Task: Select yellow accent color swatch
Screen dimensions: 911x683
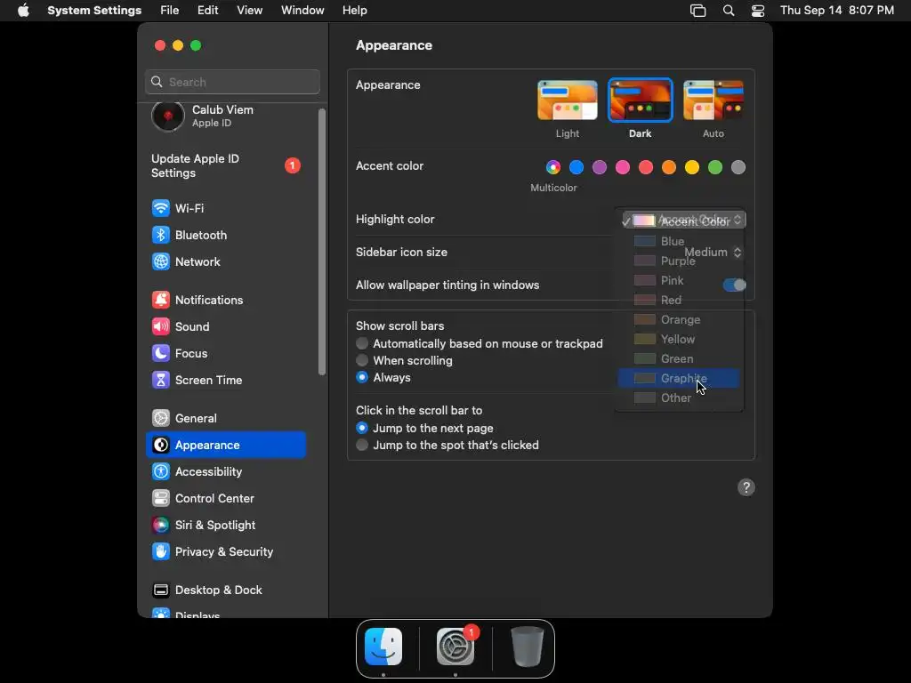Action: coord(692,167)
